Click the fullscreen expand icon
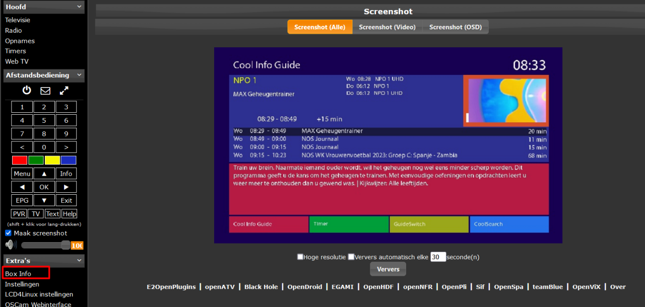The width and height of the screenshot is (645, 307). click(63, 91)
